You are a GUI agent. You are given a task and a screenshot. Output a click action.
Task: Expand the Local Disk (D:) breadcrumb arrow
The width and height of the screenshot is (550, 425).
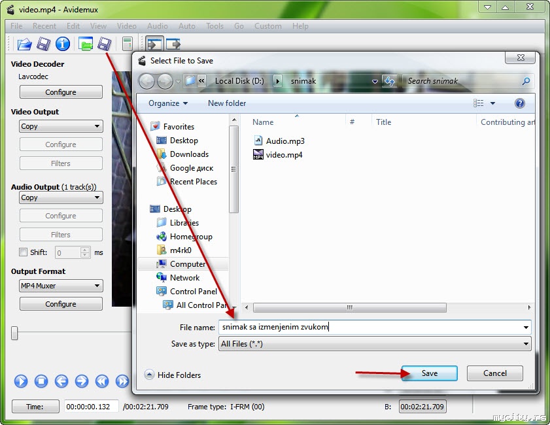pyautogui.click(x=277, y=81)
